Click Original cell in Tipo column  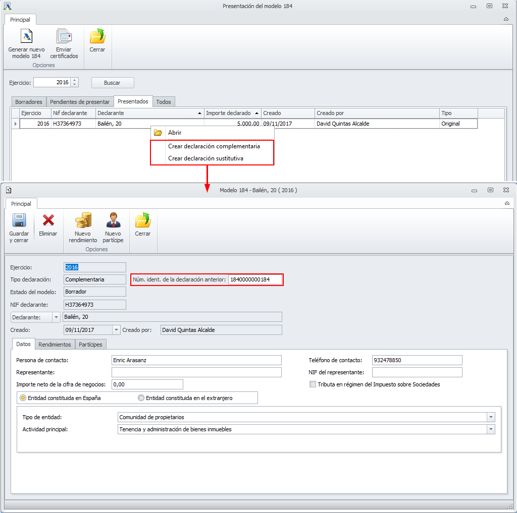point(458,124)
